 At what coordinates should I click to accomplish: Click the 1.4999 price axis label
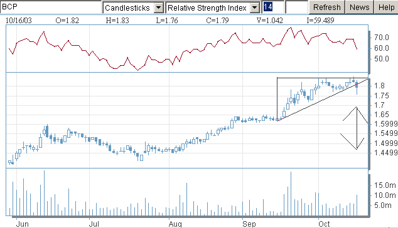pyautogui.click(x=386, y=143)
